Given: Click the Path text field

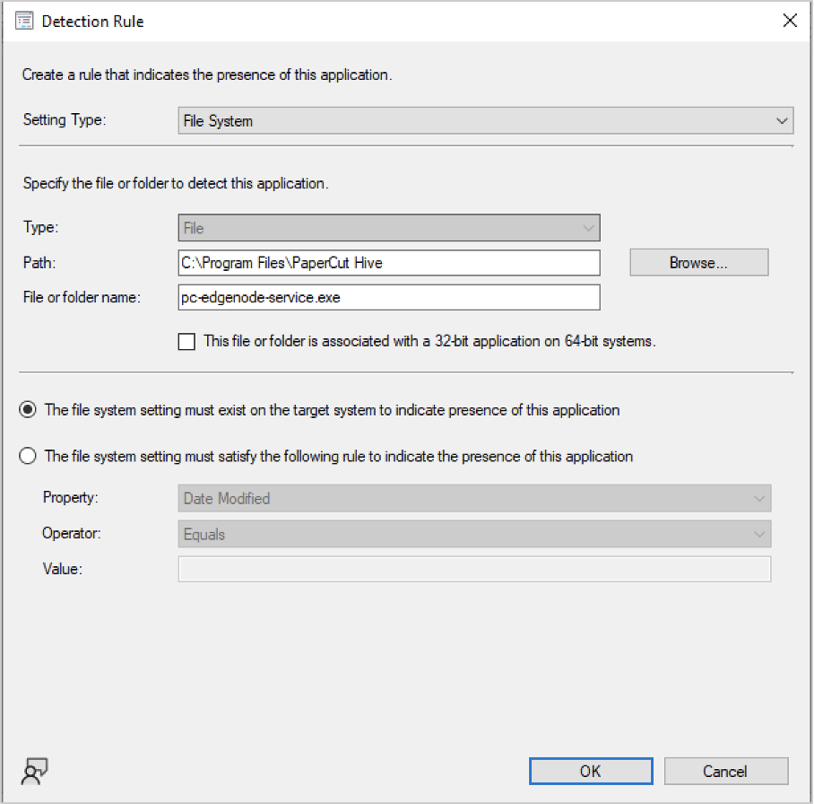Looking at the screenshot, I should [x=388, y=262].
